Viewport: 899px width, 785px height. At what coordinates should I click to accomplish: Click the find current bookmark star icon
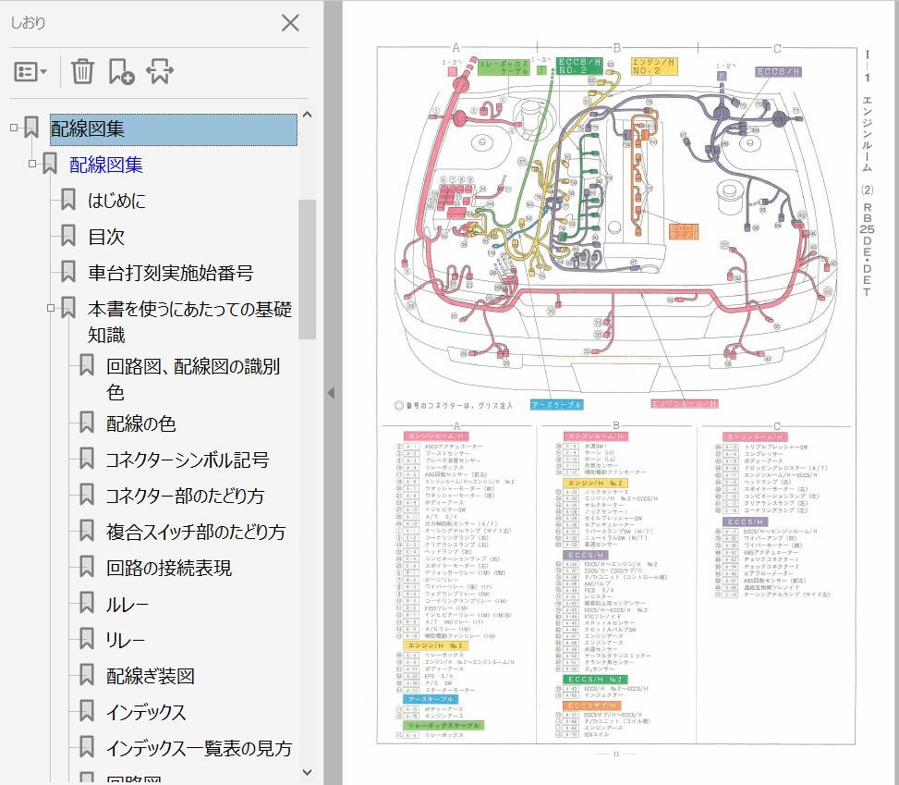160,72
